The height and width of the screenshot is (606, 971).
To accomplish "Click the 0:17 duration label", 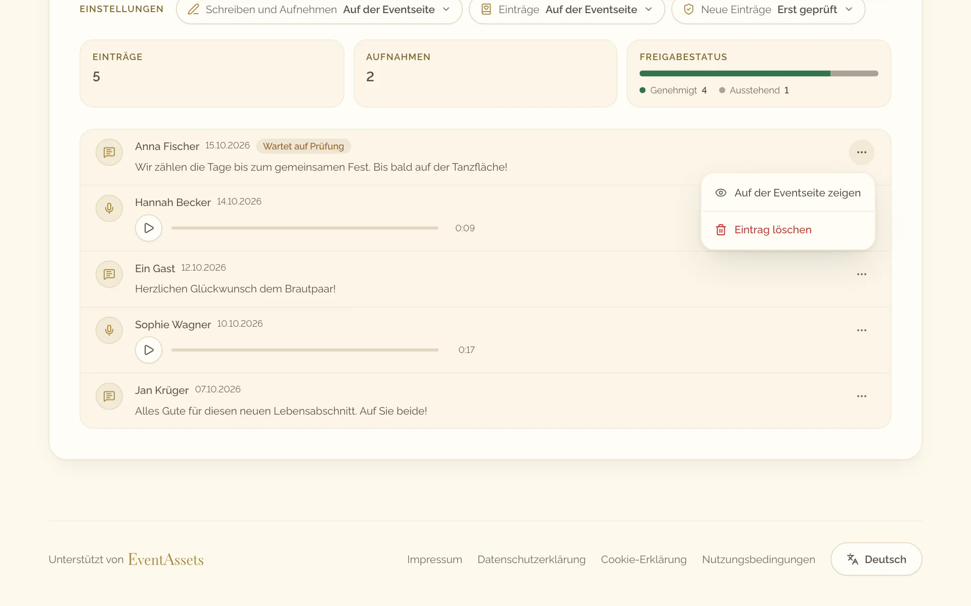I will (466, 350).
